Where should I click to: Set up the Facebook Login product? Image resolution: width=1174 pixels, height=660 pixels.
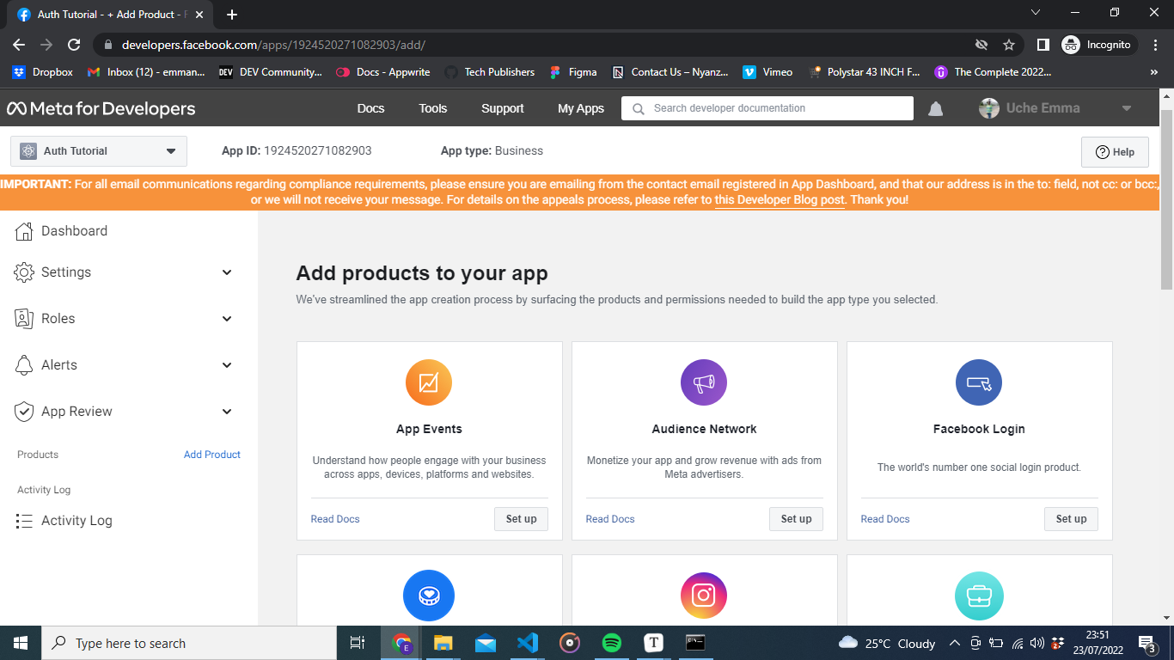pyautogui.click(x=1071, y=519)
